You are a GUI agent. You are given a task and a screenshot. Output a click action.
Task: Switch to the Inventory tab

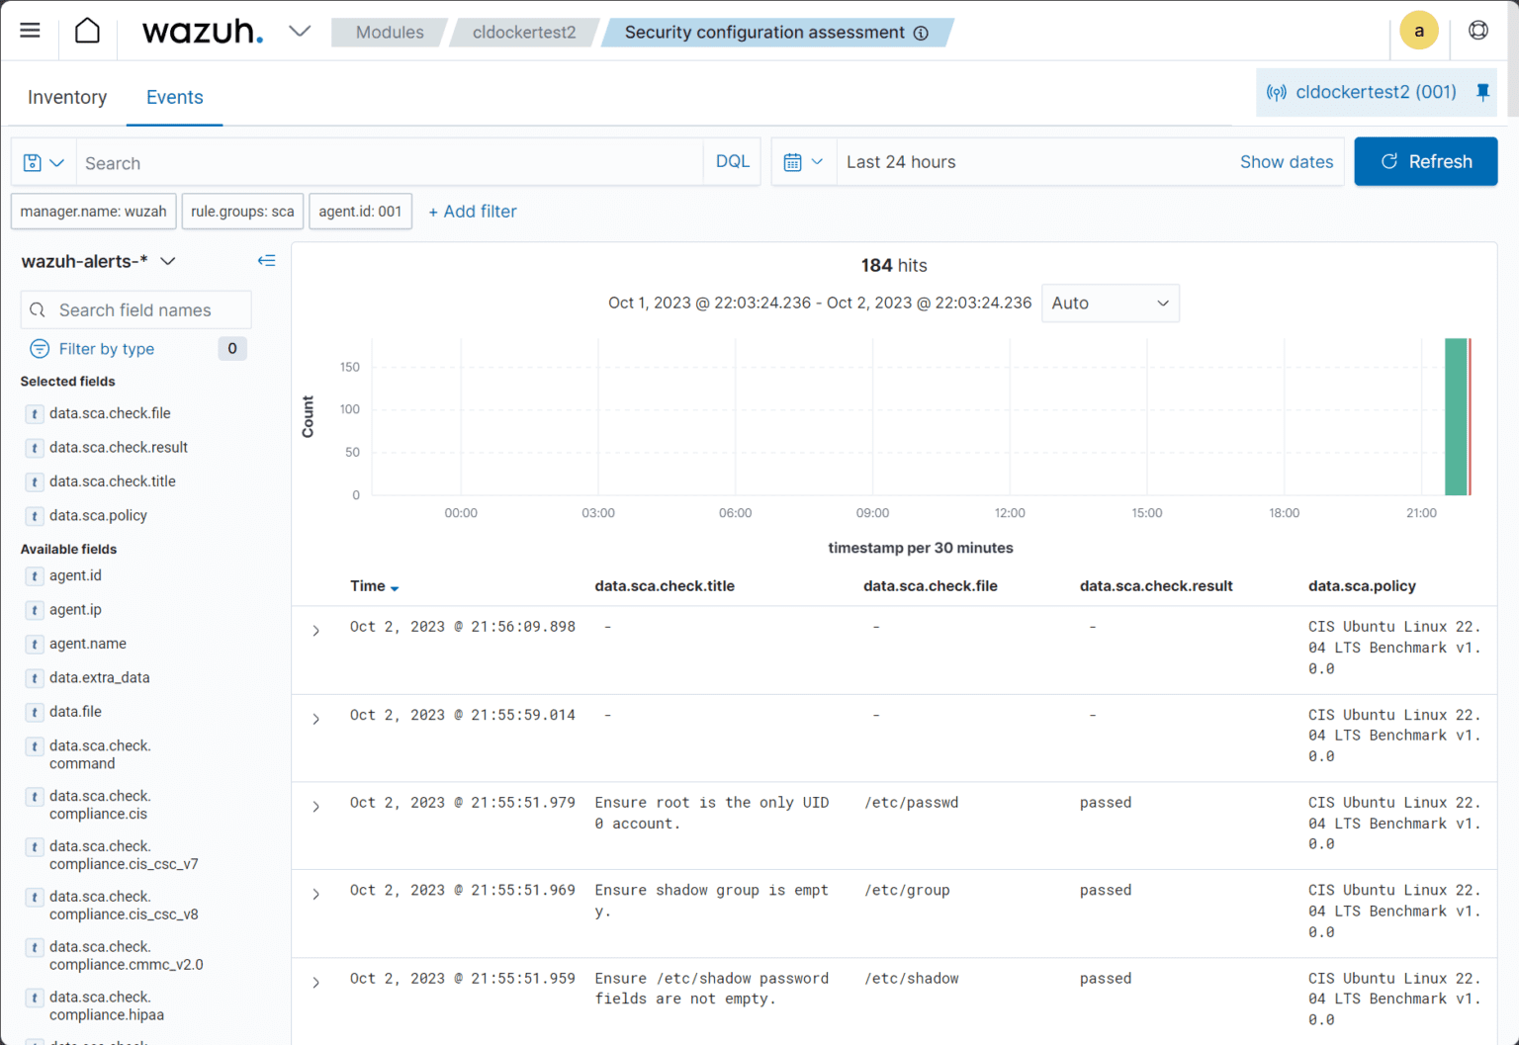pos(67,97)
